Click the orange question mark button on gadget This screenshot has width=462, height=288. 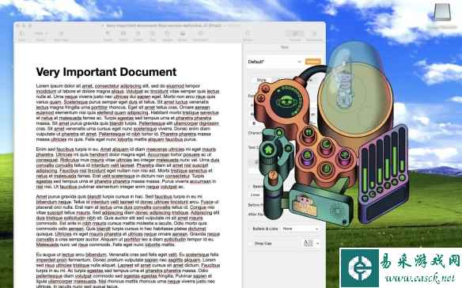pyautogui.click(x=273, y=176)
